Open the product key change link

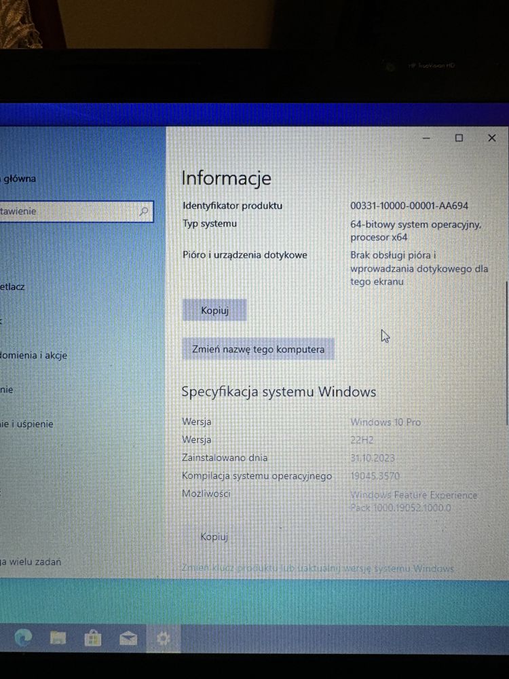point(318,568)
